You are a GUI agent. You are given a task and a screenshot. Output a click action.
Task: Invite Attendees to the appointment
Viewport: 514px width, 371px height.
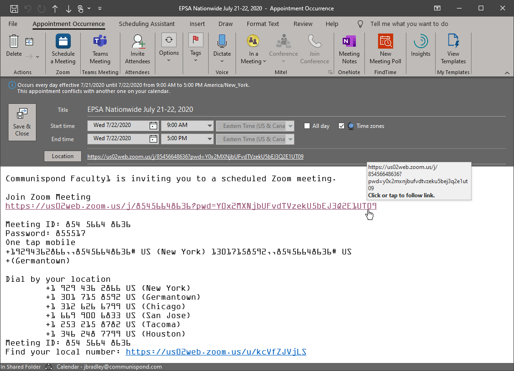(x=137, y=49)
